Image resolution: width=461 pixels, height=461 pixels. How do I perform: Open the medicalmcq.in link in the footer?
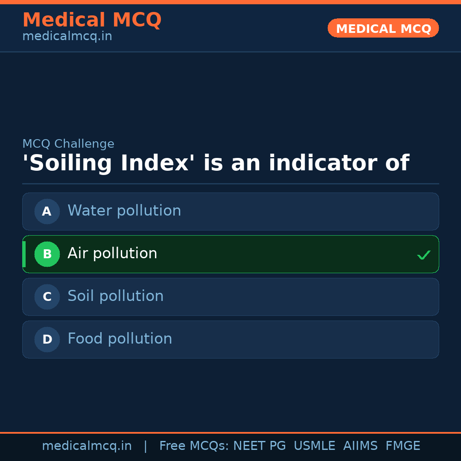point(87,446)
